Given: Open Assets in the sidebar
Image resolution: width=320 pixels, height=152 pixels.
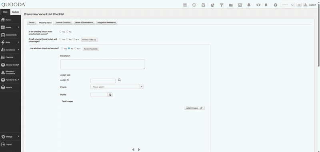Looking at the screenshot, I should coord(10,27).
